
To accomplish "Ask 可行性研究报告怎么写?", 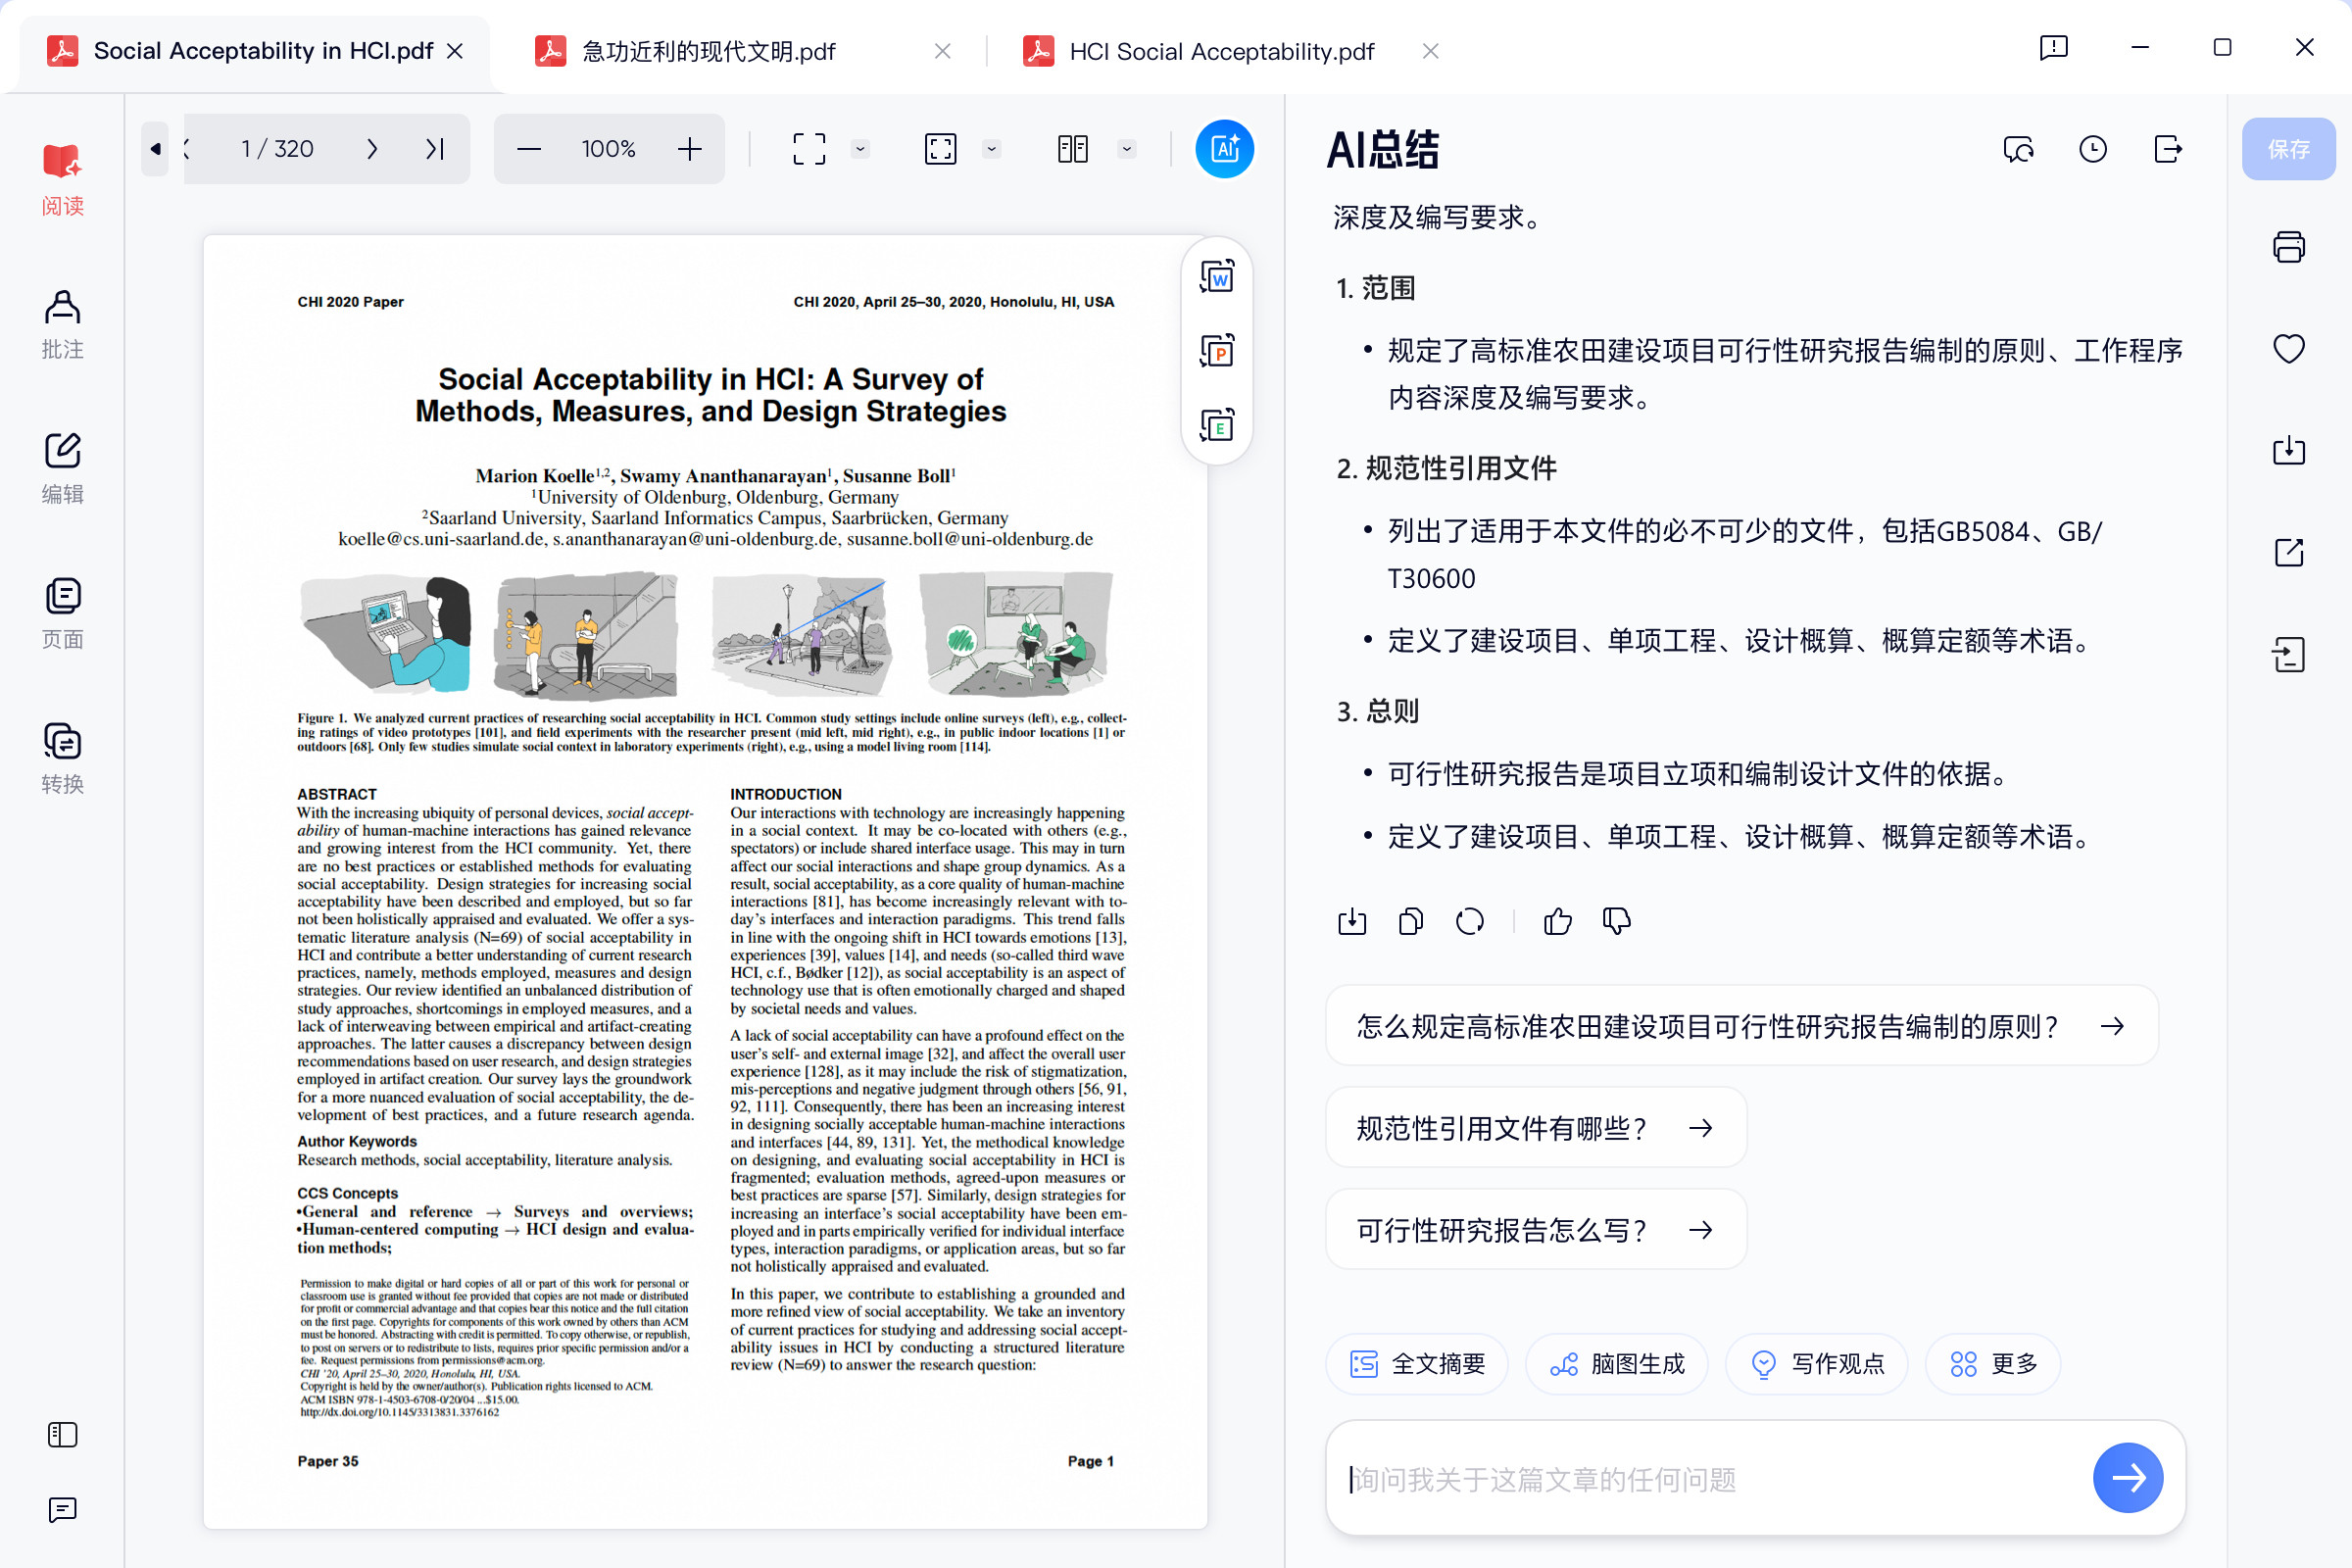I will [x=1536, y=1230].
